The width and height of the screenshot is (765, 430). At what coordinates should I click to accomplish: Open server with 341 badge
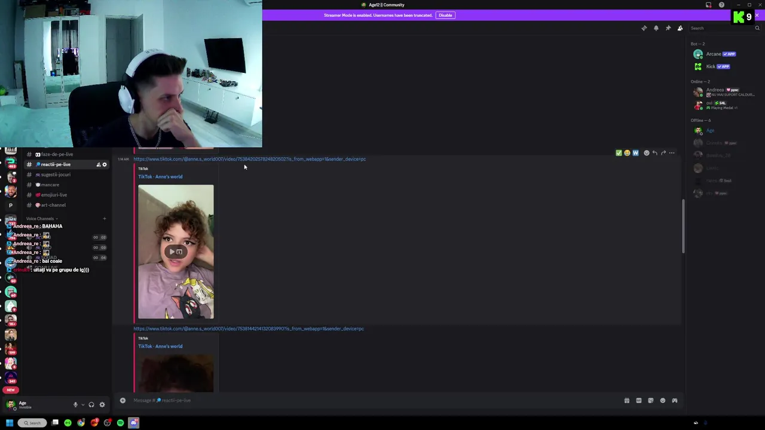coord(10,377)
